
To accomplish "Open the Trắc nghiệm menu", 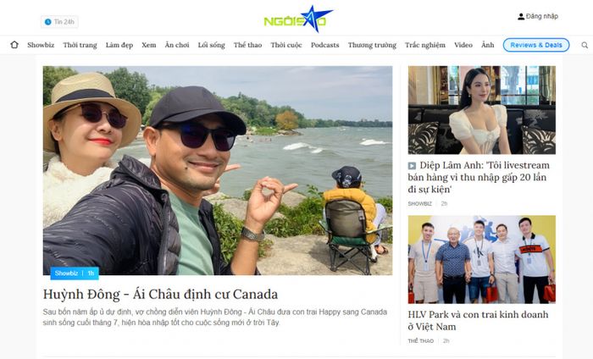I will point(425,45).
